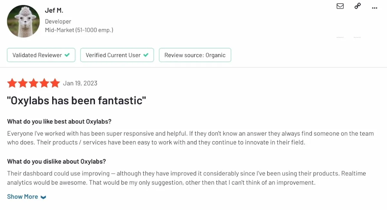Open Jef M.'s alpaca profile picture
The image size is (387, 210).
[x=23, y=21]
